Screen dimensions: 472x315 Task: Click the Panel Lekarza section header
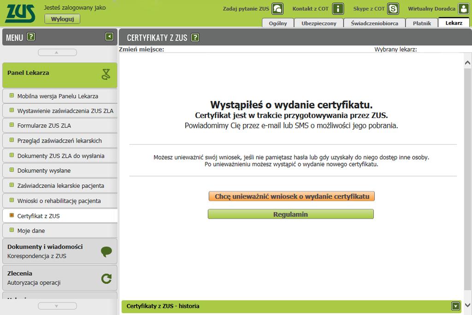pos(60,75)
